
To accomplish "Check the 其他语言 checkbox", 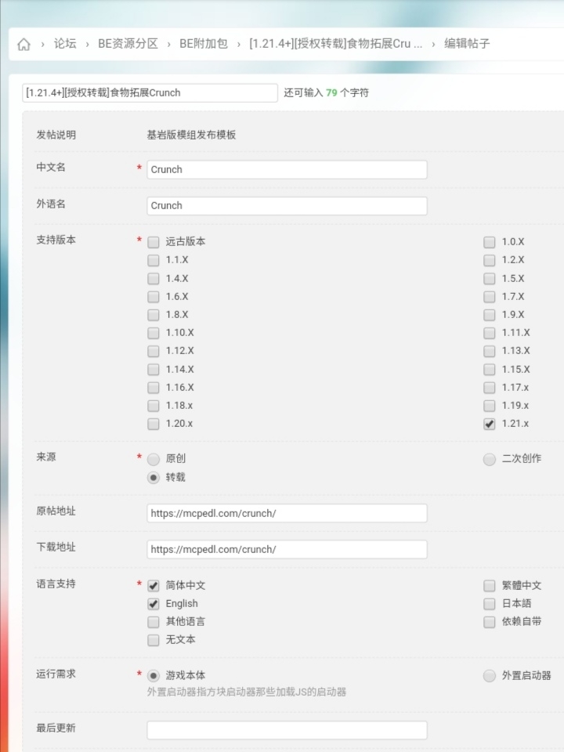I will point(153,622).
